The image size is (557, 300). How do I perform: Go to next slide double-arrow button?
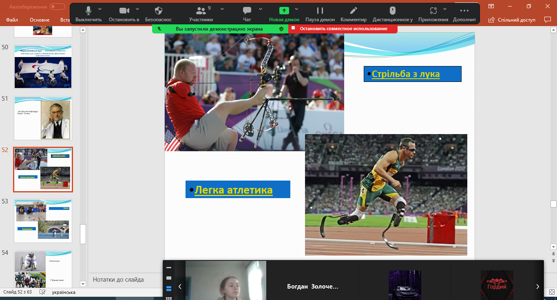pyautogui.click(x=553, y=260)
